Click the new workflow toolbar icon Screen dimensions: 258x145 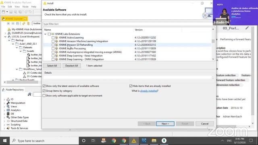point(3,12)
